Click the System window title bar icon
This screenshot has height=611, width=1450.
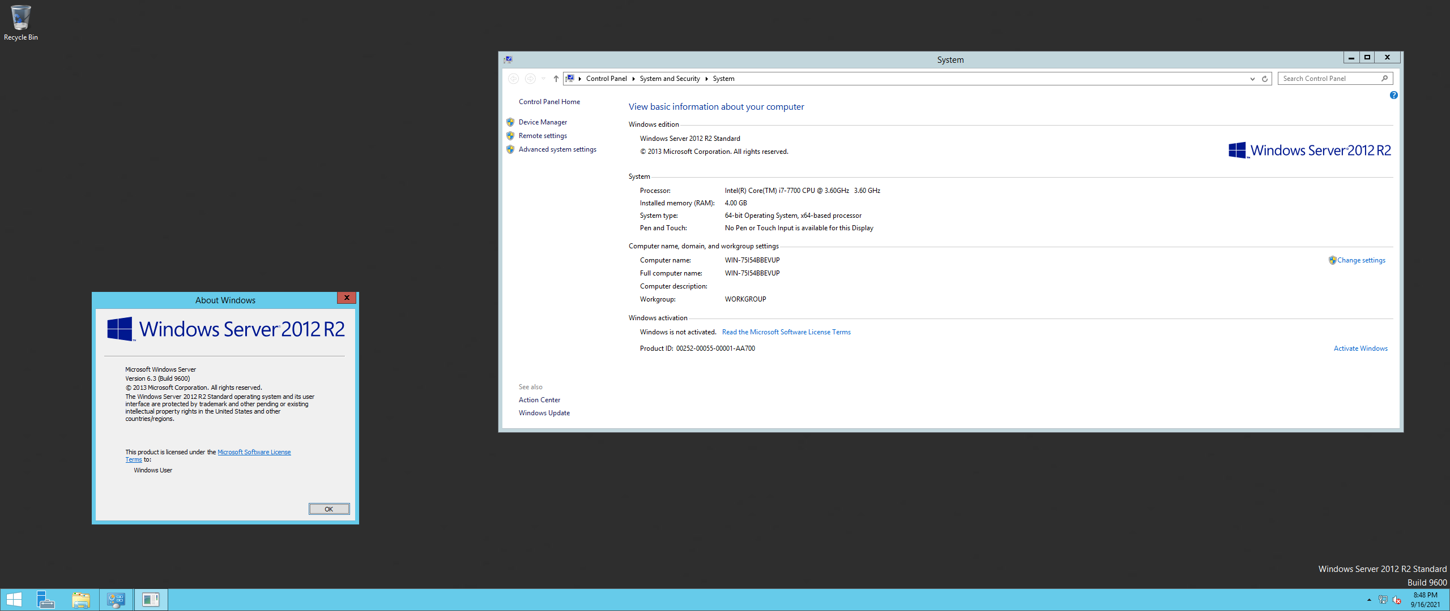pos(508,59)
